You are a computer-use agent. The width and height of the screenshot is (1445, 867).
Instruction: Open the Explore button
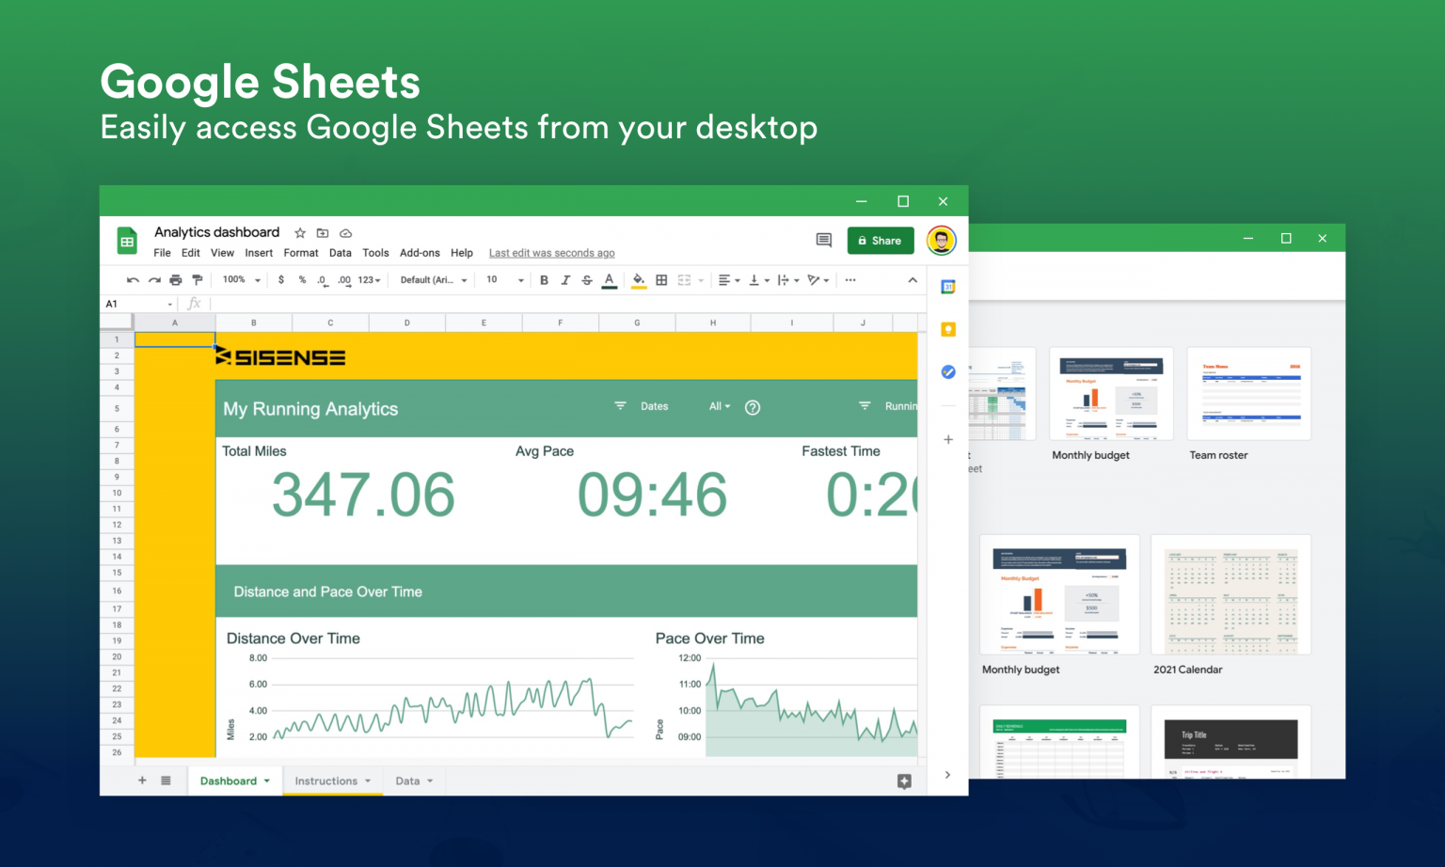(904, 781)
